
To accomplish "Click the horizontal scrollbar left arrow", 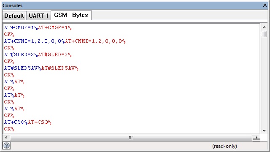I will (6, 138).
